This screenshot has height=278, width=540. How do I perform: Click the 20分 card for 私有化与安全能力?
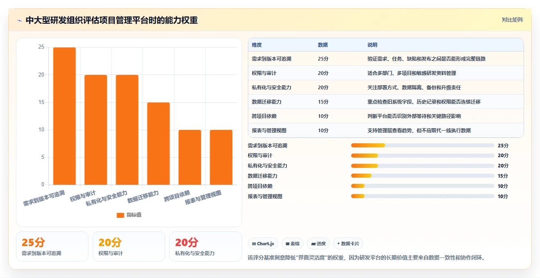(206, 246)
